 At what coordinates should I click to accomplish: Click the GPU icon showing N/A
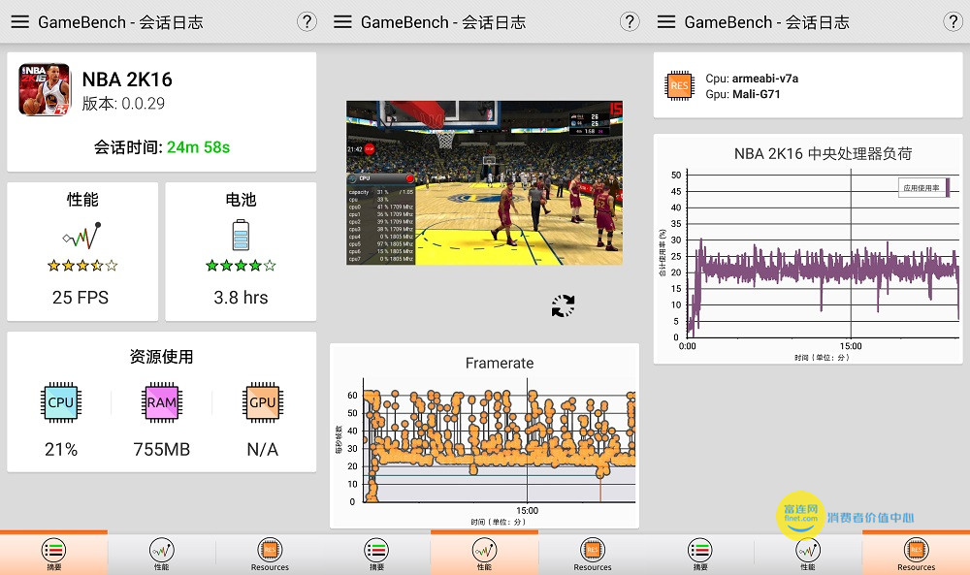pos(262,402)
